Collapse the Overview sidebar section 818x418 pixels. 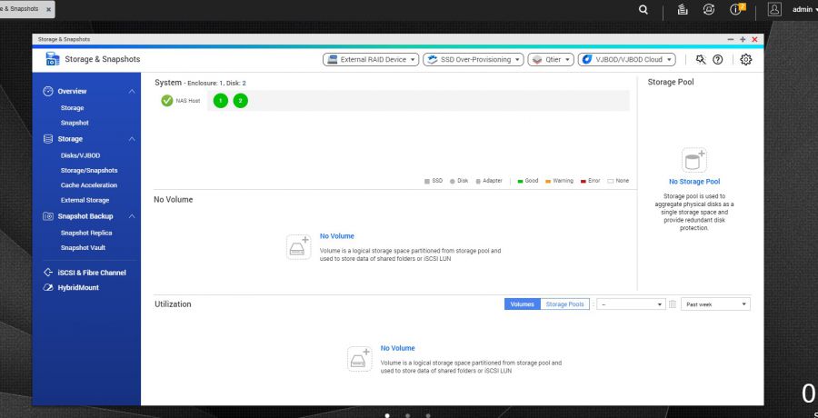click(132, 92)
